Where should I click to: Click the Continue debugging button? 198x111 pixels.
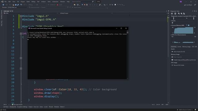(51, 5)
